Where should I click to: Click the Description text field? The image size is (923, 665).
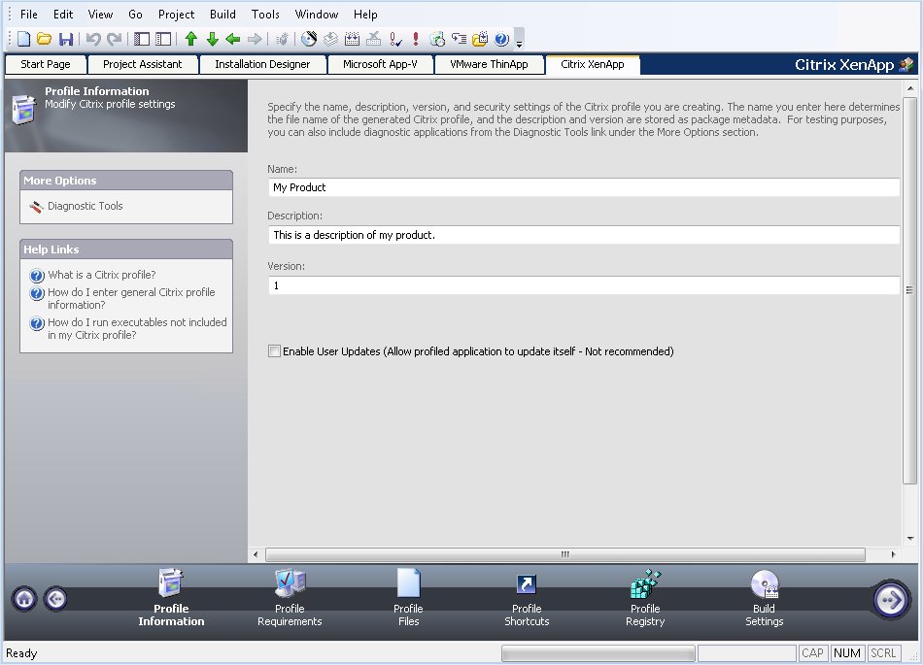[x=584, y=235]
